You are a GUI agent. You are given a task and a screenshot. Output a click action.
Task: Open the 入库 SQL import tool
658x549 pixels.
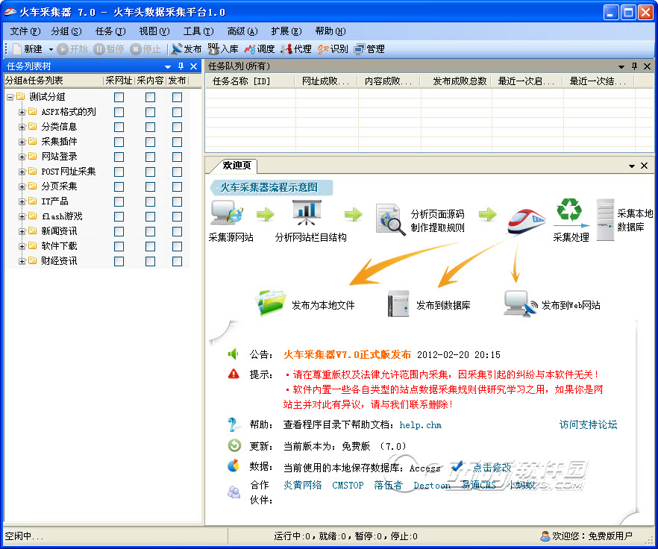point(213,49)
